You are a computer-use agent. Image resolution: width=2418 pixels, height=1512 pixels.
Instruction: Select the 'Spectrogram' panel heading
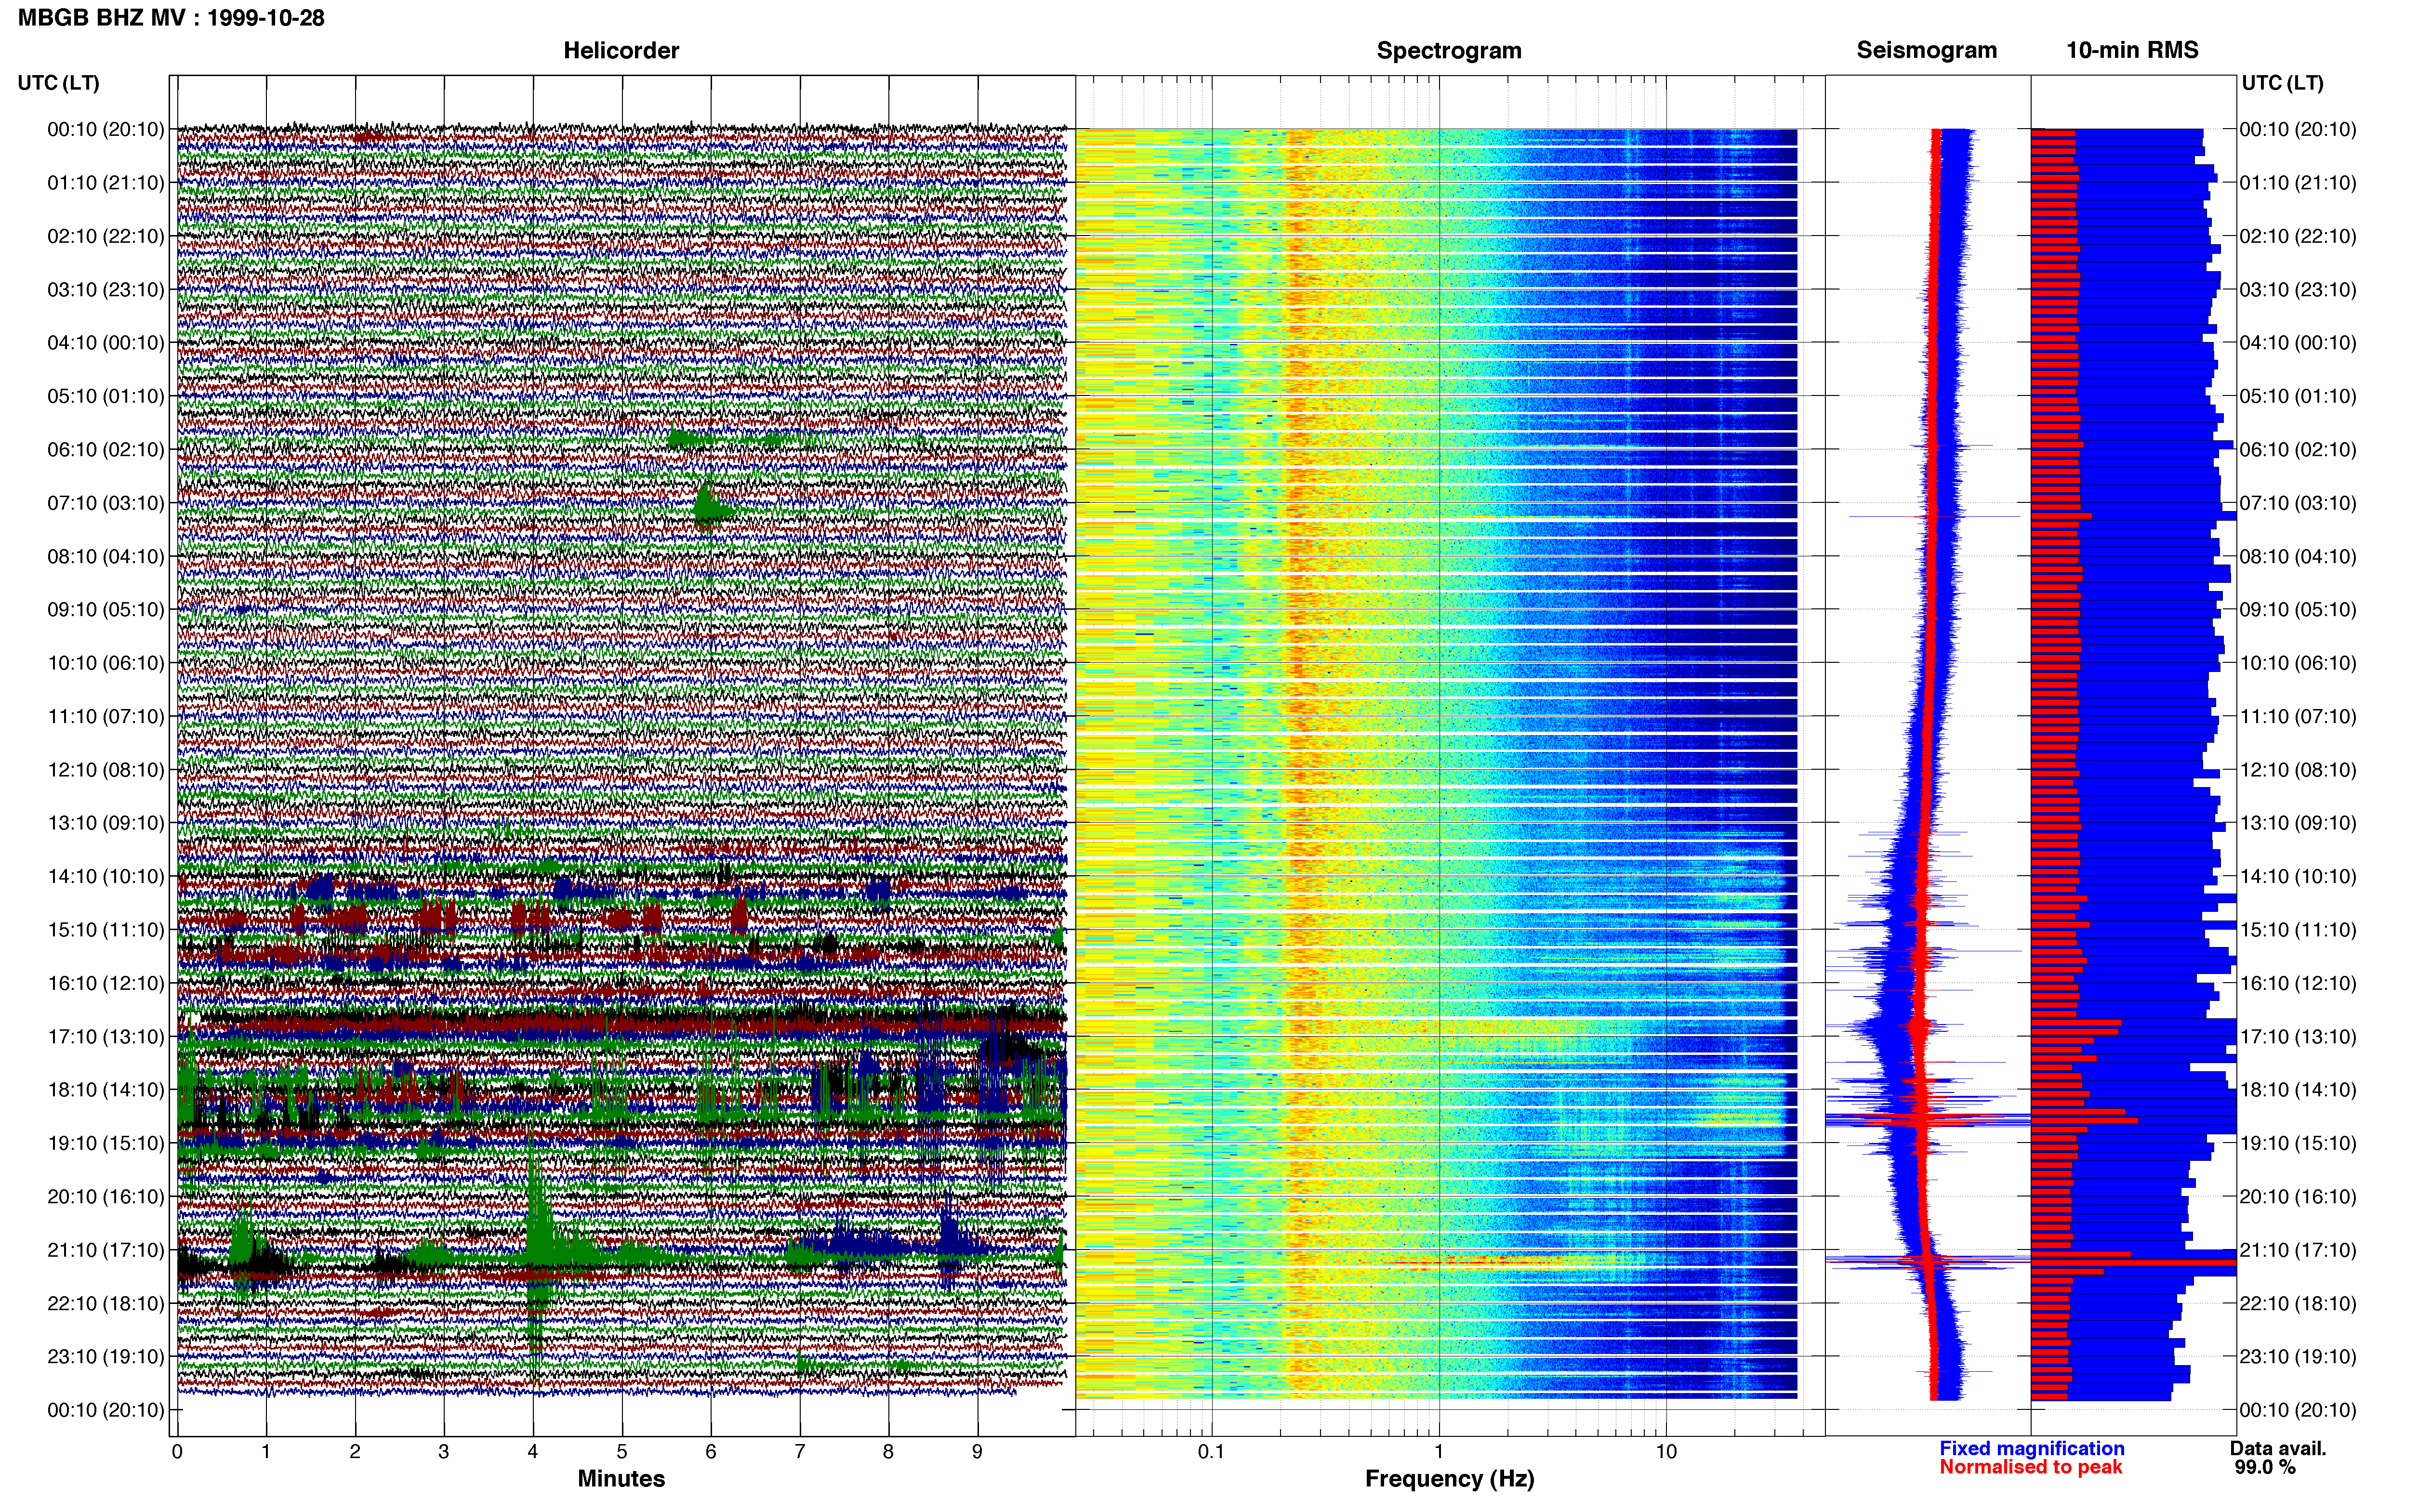1449,50
